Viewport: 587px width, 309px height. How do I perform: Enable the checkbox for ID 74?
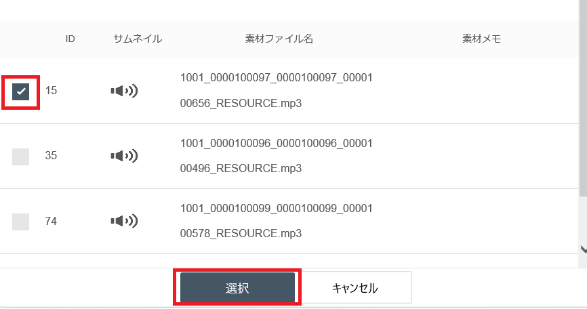pyautogui.click(x=20, y=222)
